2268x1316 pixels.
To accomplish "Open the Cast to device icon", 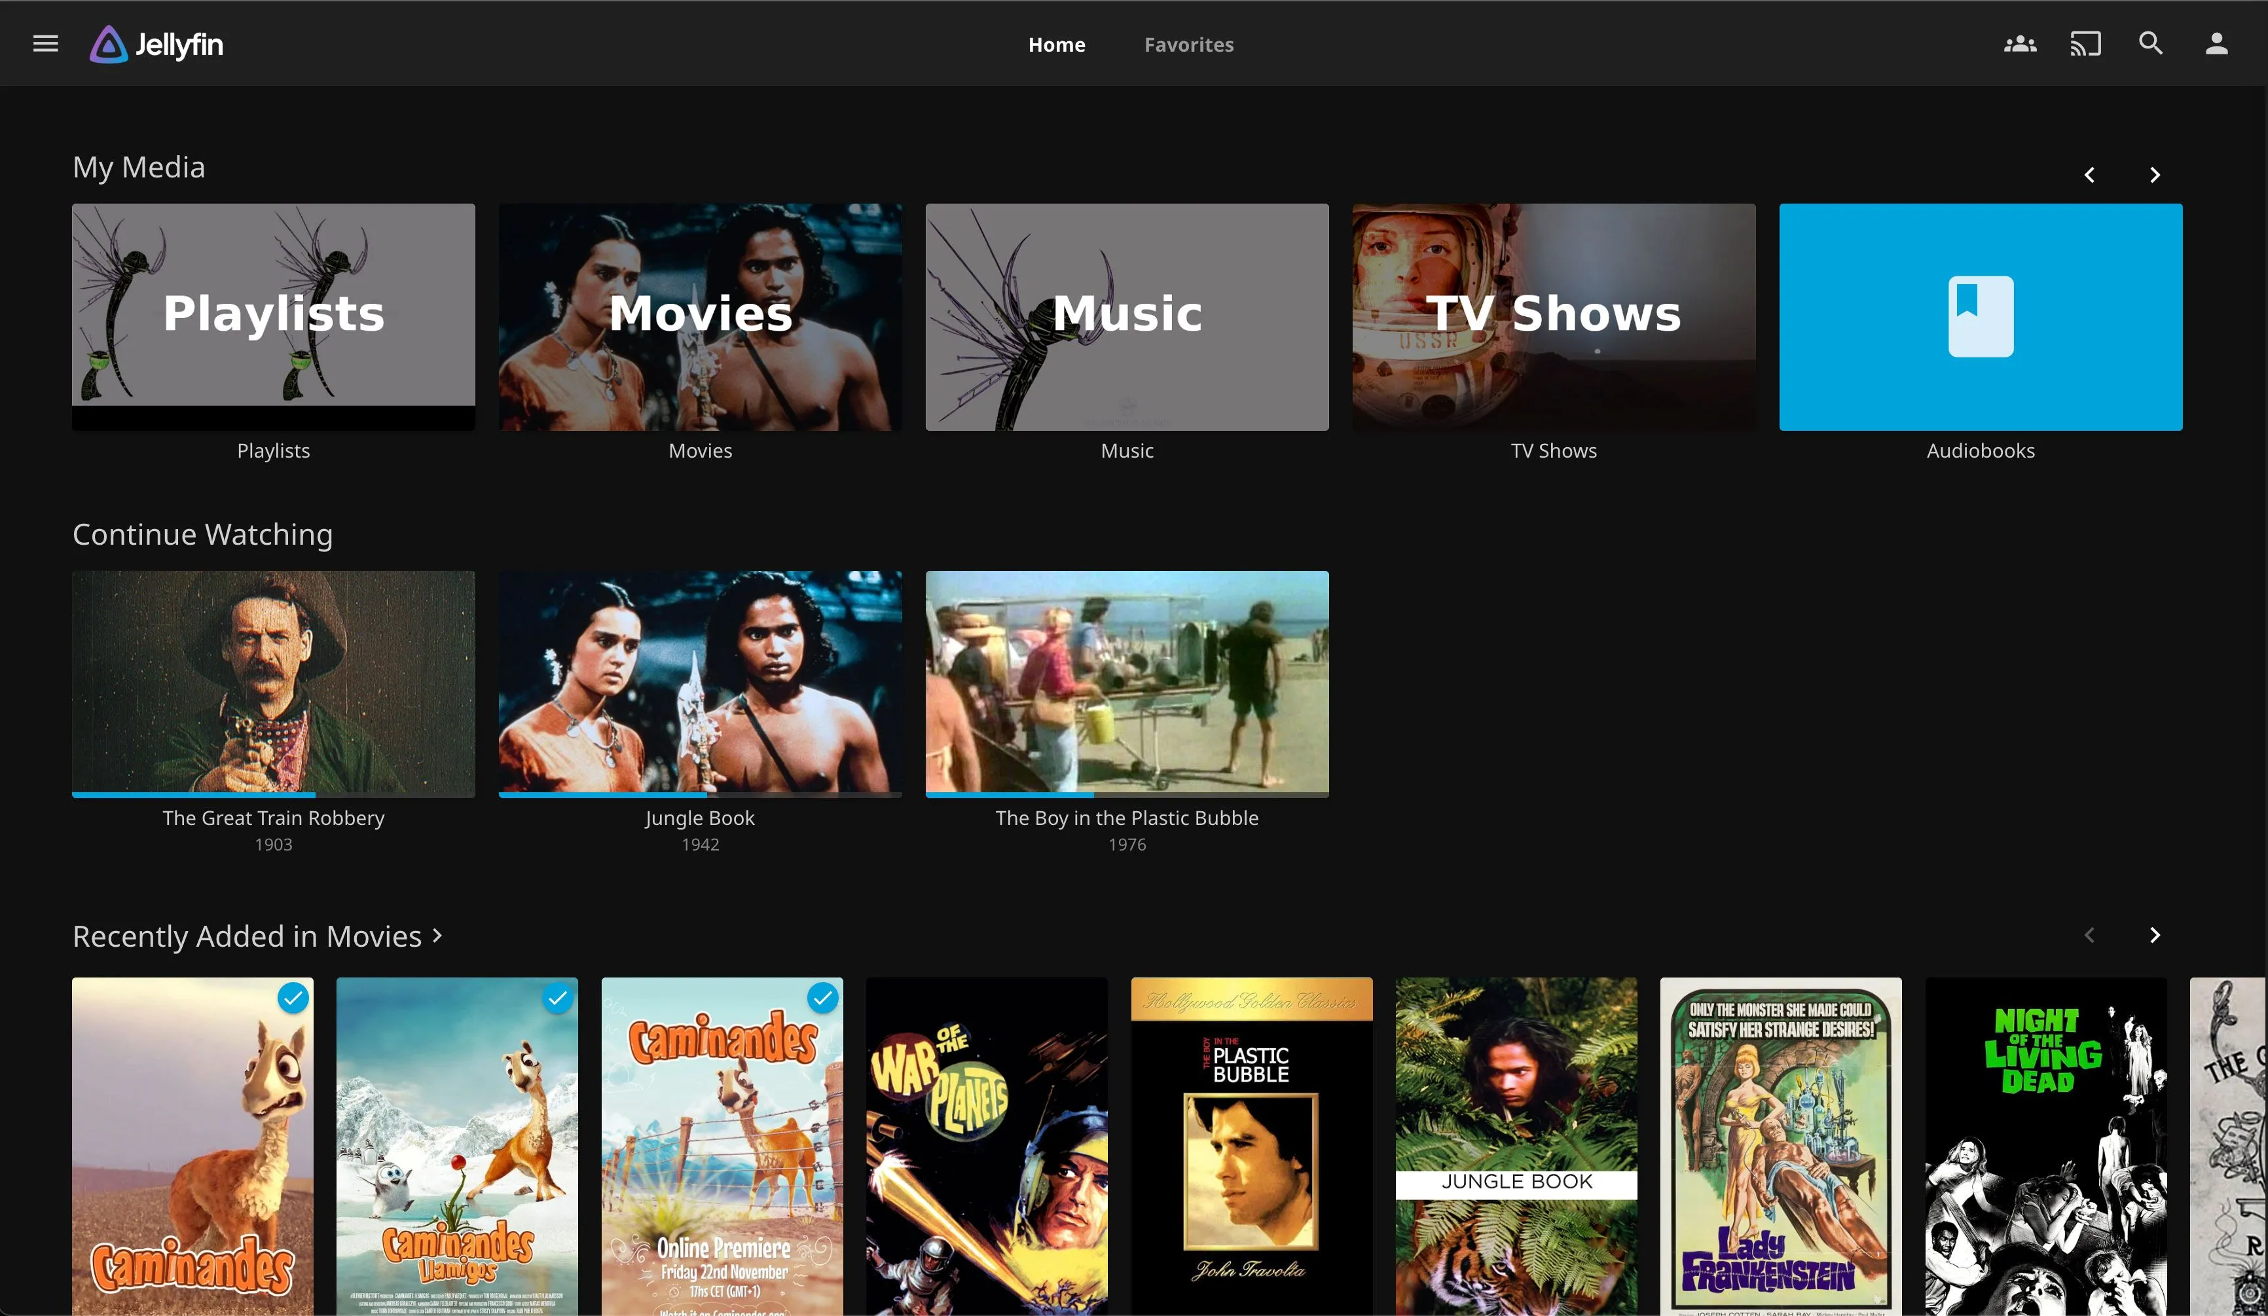I will (x=2085, y=43).
